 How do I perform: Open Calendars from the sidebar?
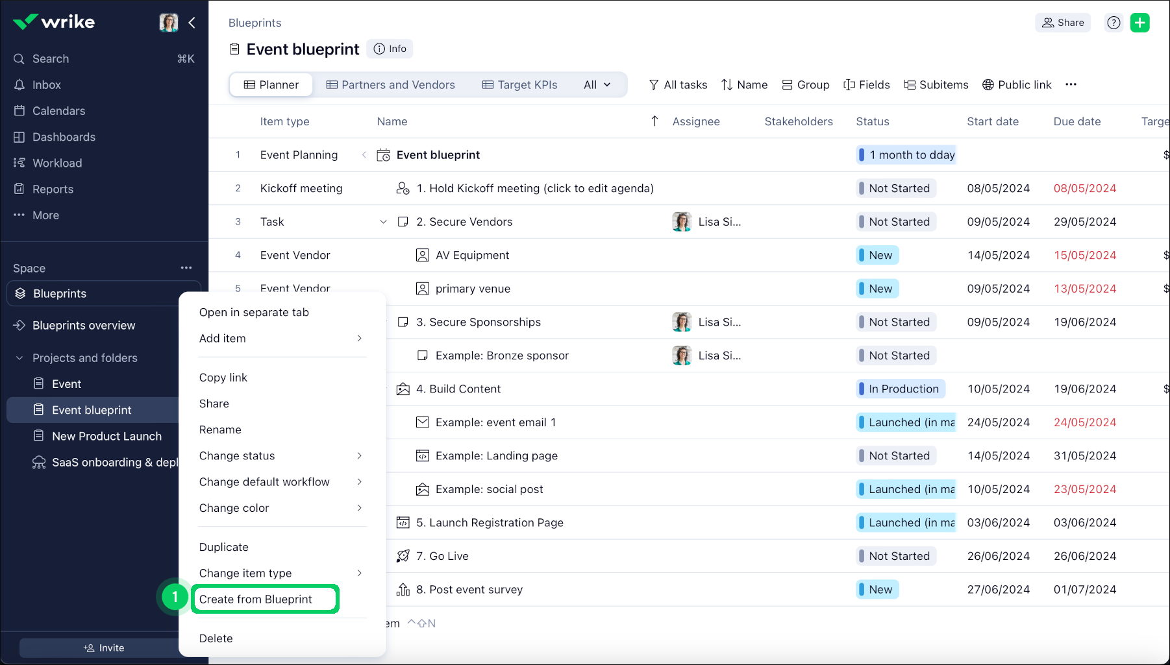point(58,110)
